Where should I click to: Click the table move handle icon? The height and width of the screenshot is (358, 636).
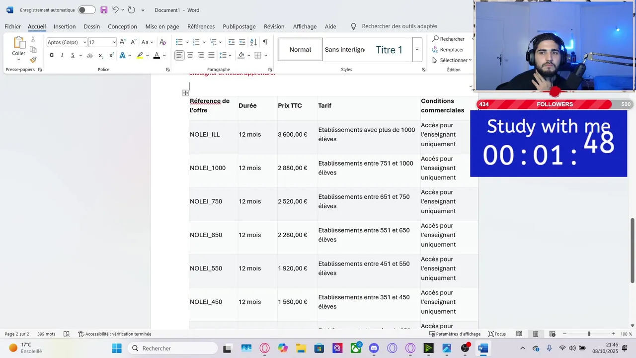185,93
